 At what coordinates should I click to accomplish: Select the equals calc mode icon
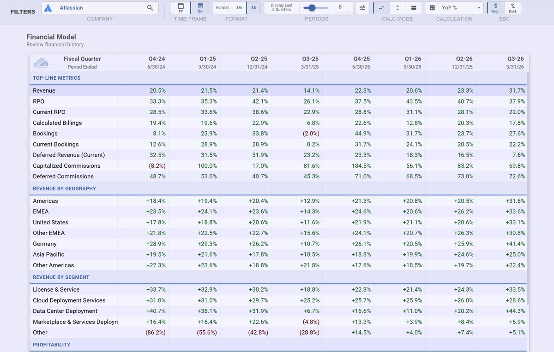click(x=414, y=8)
